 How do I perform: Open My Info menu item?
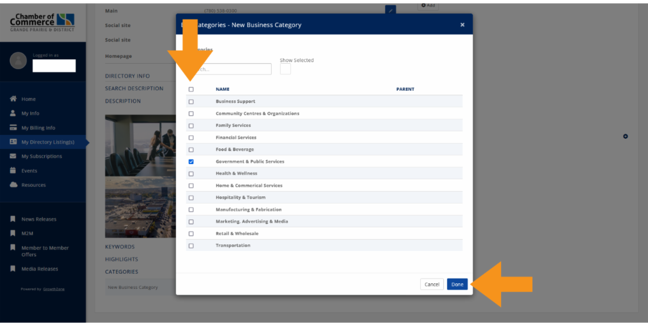pos(30,113)
